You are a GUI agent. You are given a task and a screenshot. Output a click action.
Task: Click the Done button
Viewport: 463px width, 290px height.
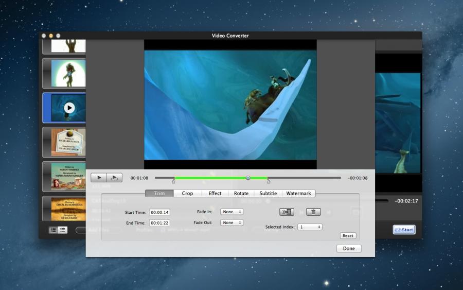349,248
